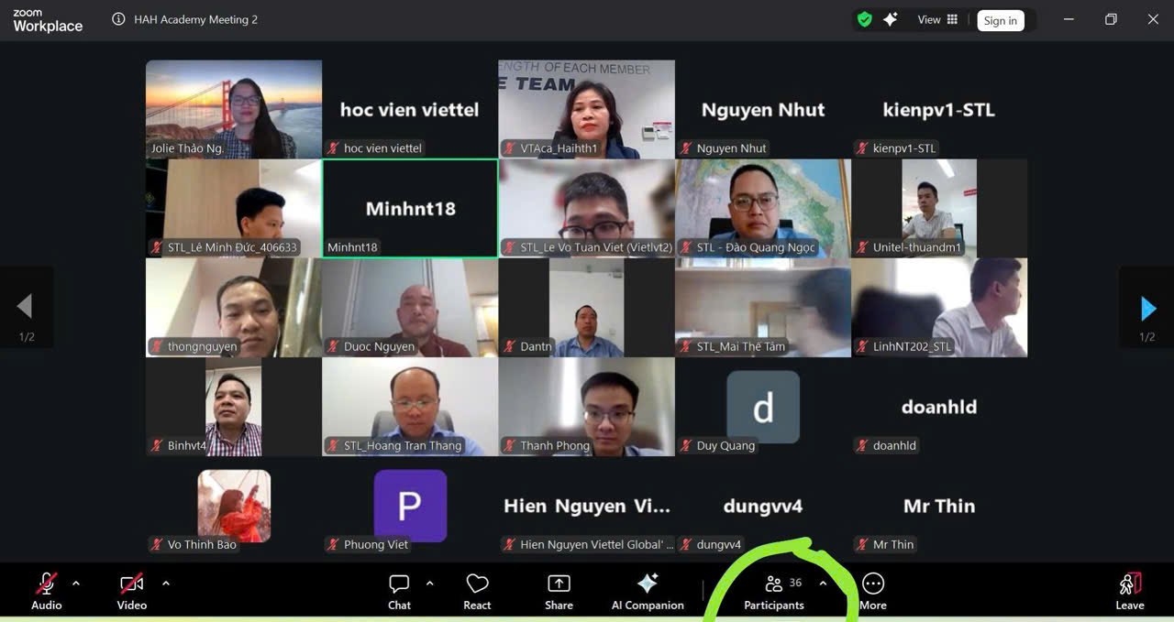Screen dimensions: 1174x622
Task: Open the Chat panel
Action: click(x=399, y=591)
